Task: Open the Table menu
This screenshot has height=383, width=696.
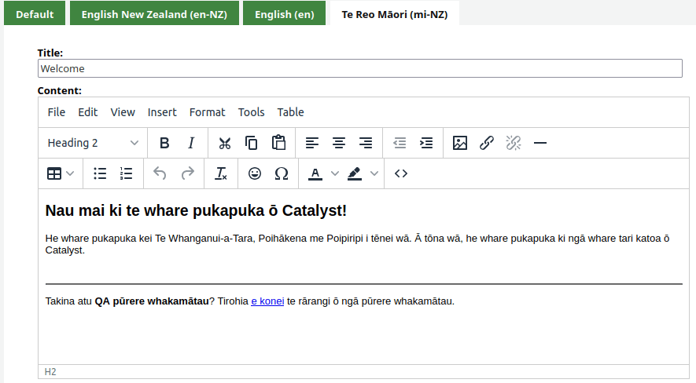Action: coord(291,112)
